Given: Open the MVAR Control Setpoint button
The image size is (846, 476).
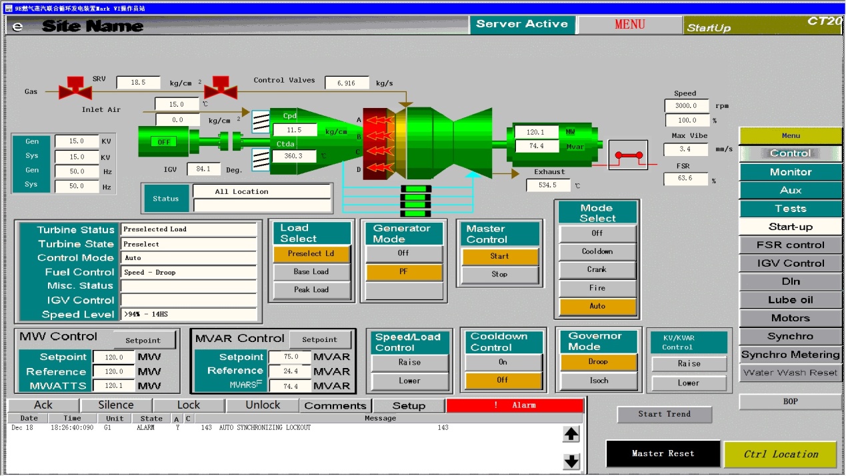Looking at the screenshot, I should [320, 340].
